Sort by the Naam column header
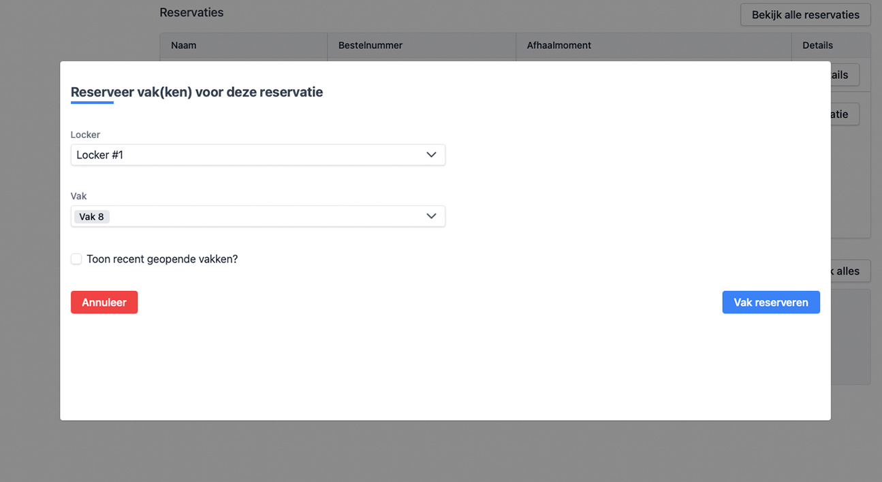Screen dimensions: 882x482 (x=184, y=46)
